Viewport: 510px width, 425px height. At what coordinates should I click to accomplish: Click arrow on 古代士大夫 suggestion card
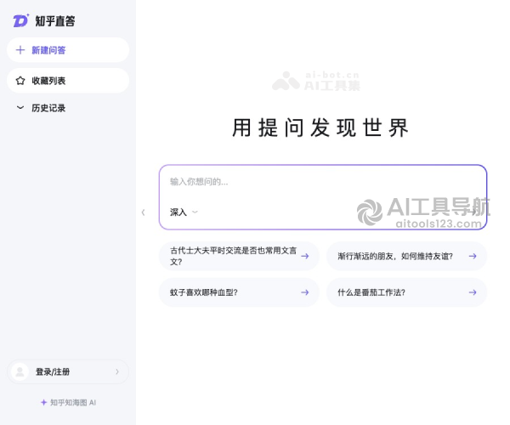305,256
